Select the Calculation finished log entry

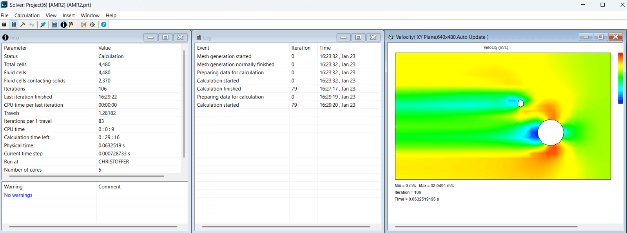(288, 89)
